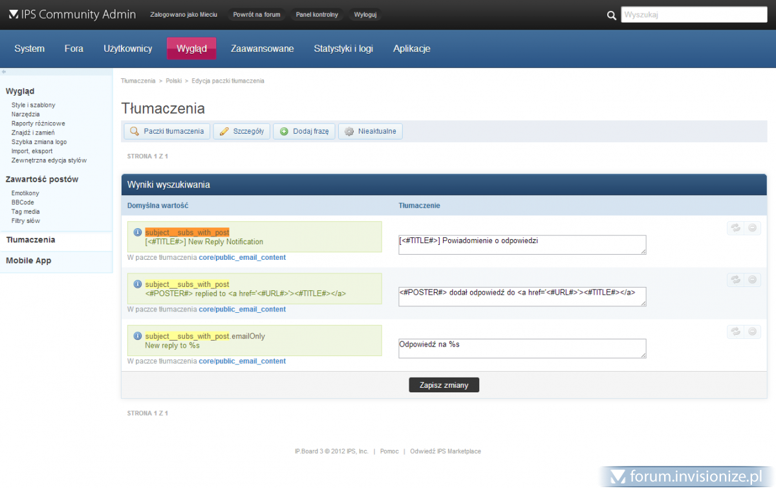
Task: Open the Statystyki i logi menu
Action: click(343, 48)
